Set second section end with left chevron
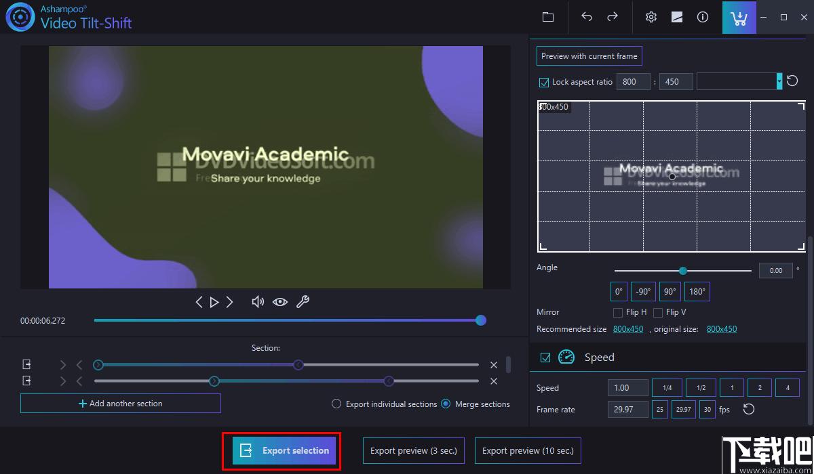 point(79,381)
